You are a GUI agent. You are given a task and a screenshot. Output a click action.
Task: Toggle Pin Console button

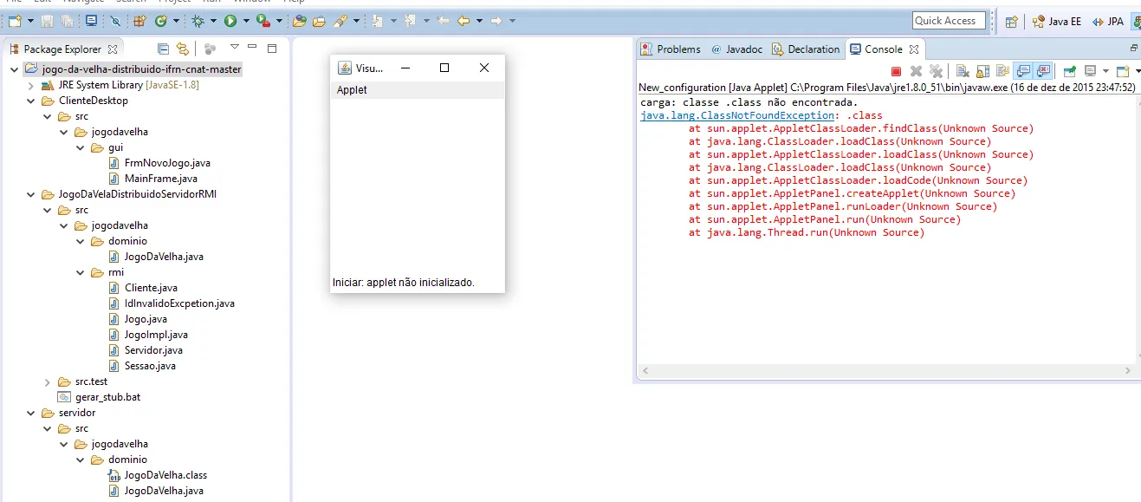click(1070, 71)
